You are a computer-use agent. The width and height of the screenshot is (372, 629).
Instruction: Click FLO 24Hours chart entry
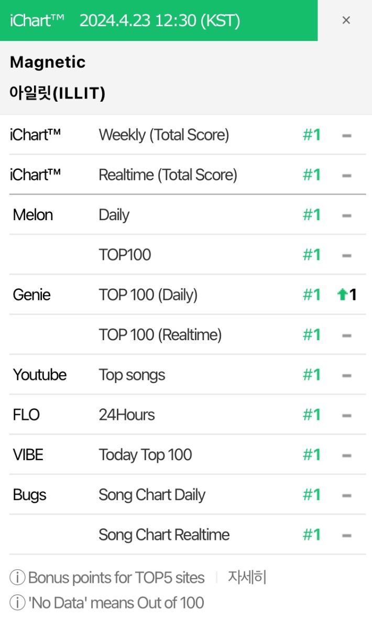[x=188, y=415]
